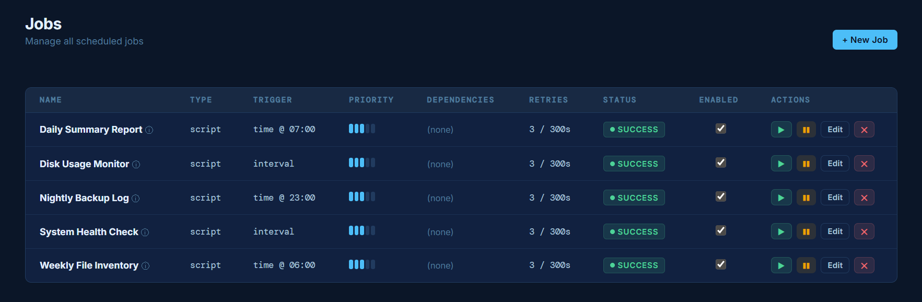Run the System Health Check job
Screen dimensions: 922x302
click(x=781, y=231)
